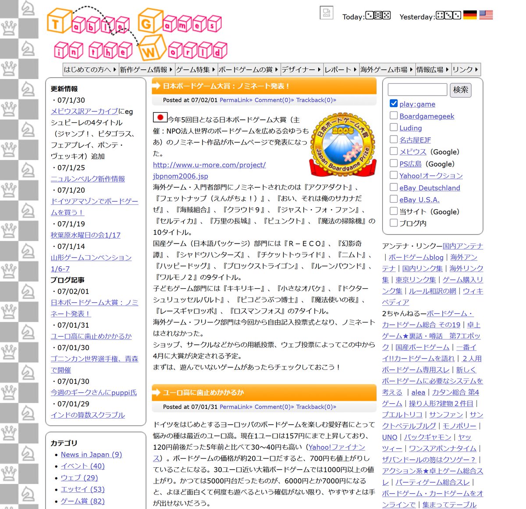Click the German flag icon
This screenshot has height=509, width=526.
click(x=470, y=15)
